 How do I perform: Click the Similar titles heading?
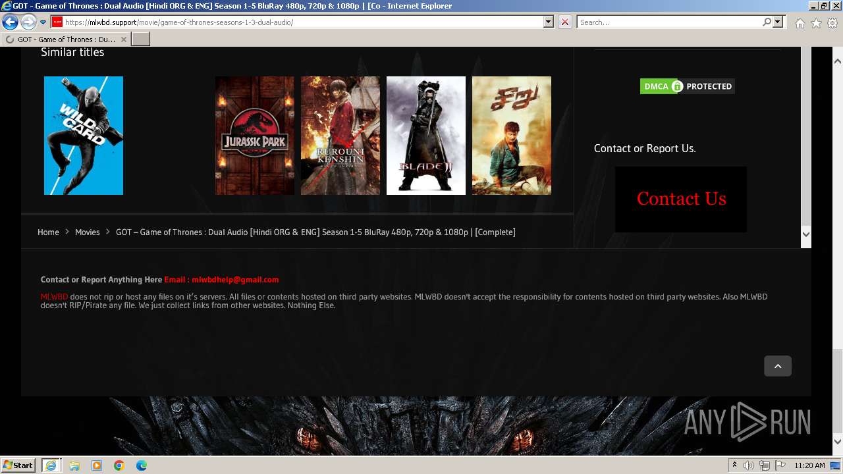72,52
